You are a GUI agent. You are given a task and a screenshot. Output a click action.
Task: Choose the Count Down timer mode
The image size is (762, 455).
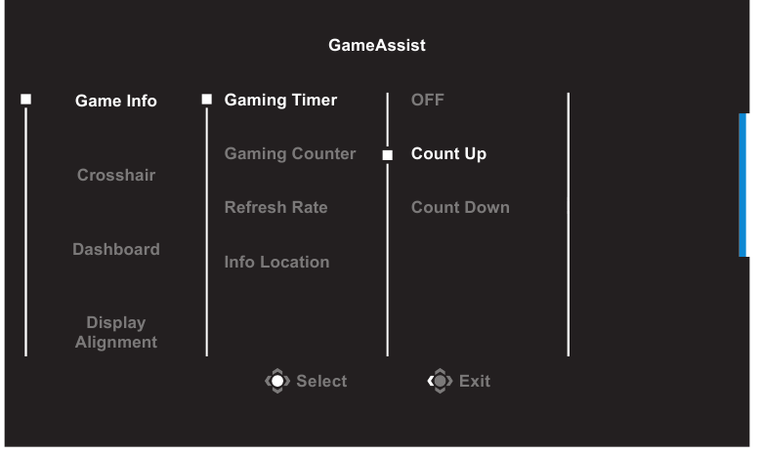pos(460,207)
